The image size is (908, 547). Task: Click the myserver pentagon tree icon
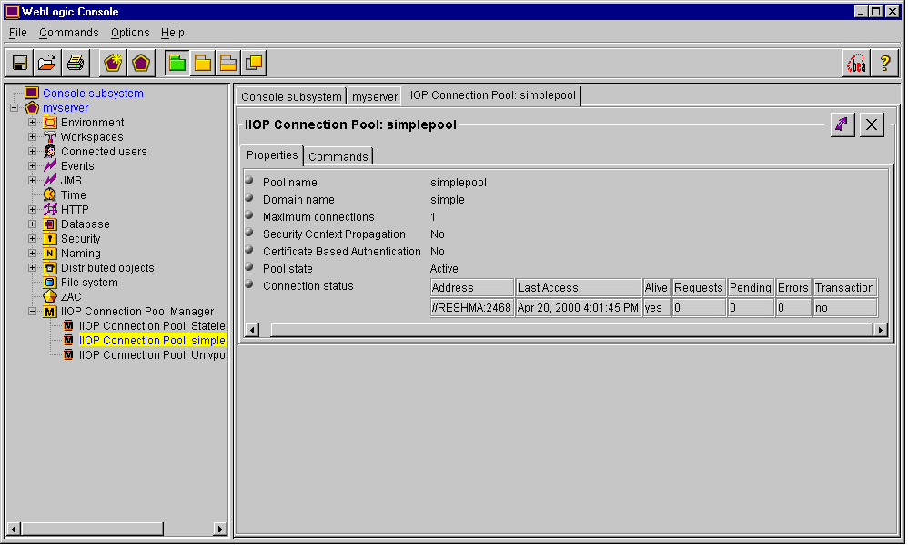(32, 108)
